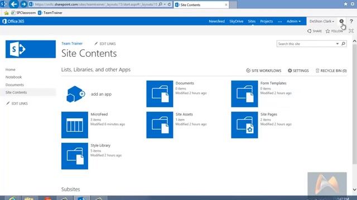Open the Site Pages library tile
This screenshot has height=200, width=357.
[244, 125]
